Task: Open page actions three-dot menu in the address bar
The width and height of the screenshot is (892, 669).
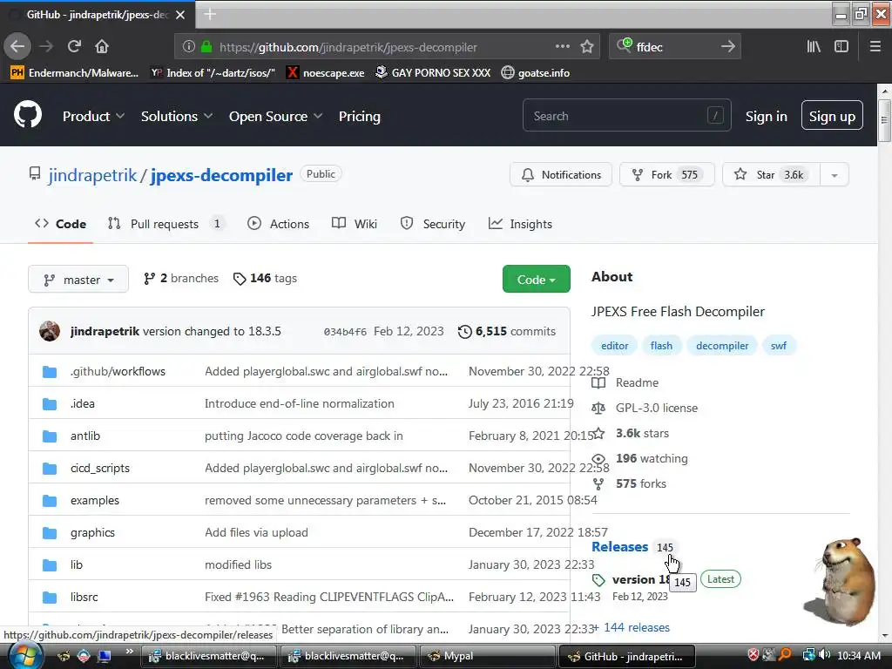Action: [563, 46]
